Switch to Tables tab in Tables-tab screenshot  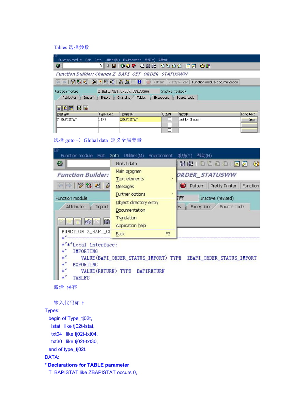point(141,97)
